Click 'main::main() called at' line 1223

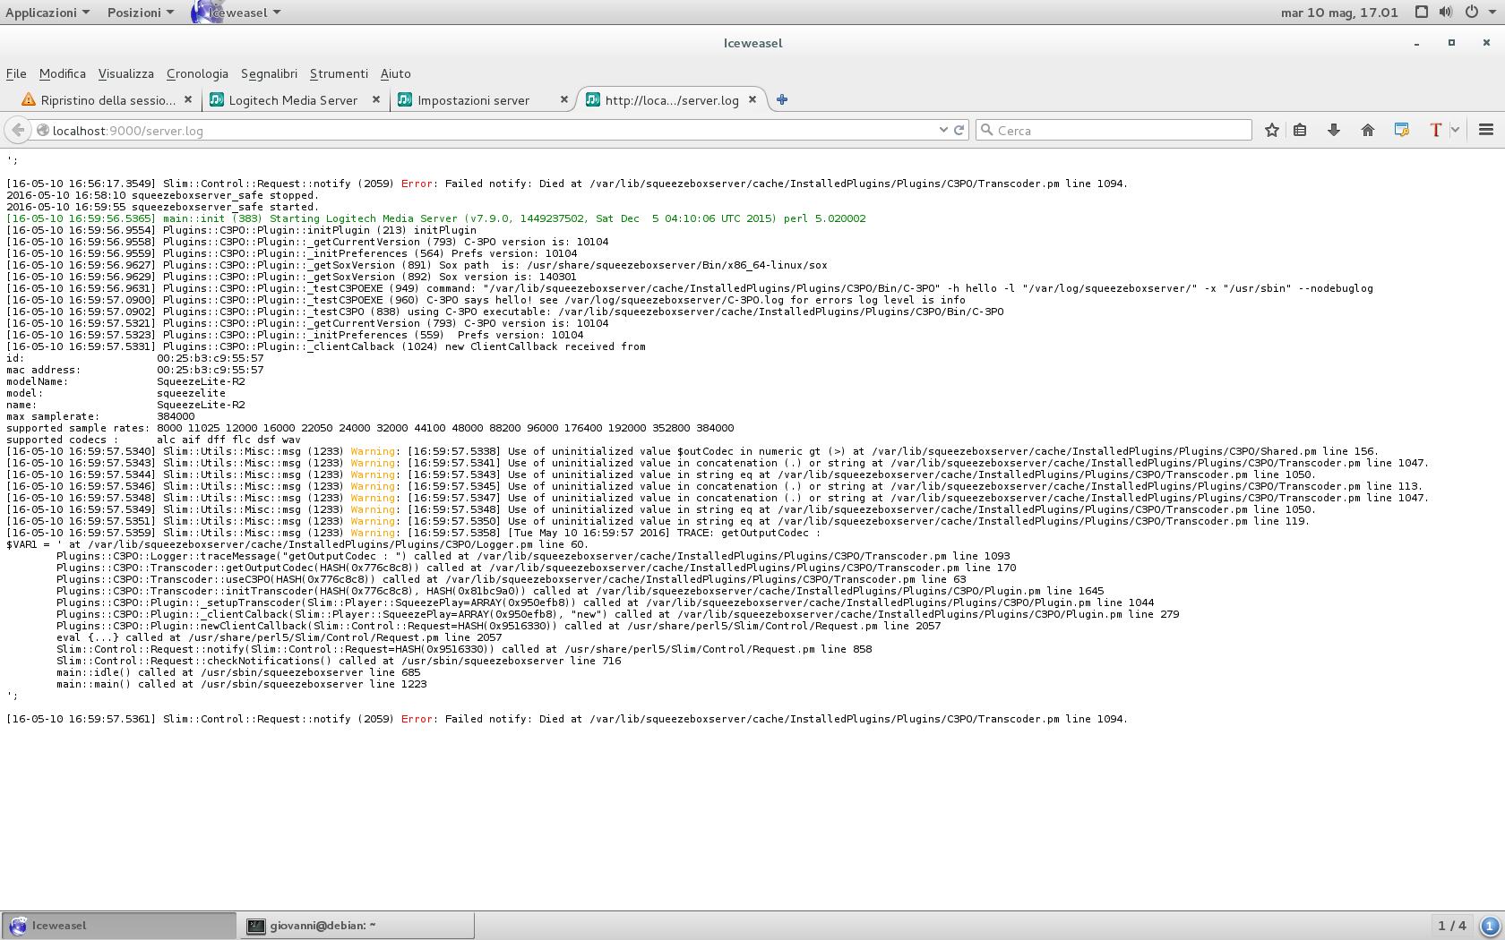[242, 684]
